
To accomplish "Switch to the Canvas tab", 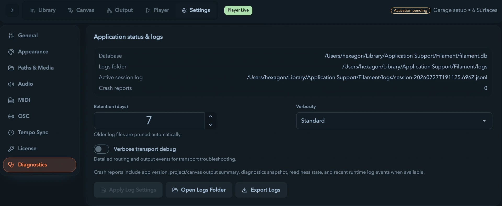I will coord(81,10).
